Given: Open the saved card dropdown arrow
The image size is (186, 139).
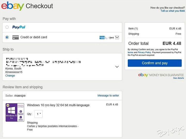Looking at the screenshot, I should 117,37.
